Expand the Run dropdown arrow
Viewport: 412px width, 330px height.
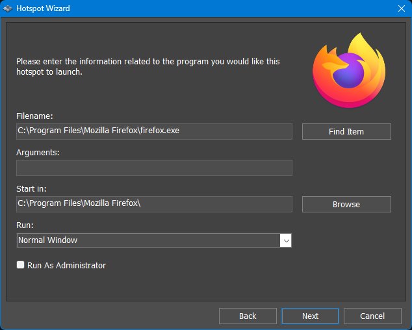click(x=286, y=240)
